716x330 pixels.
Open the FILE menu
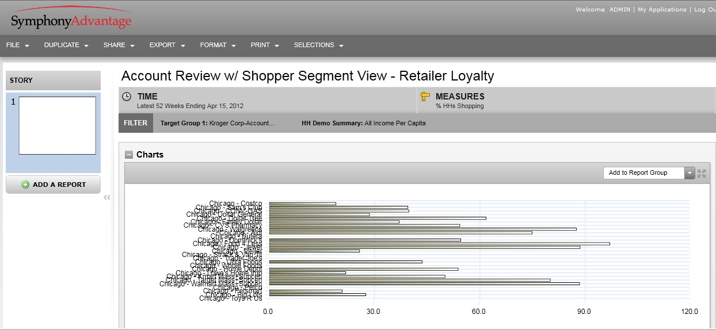click(x=17, y=45)
